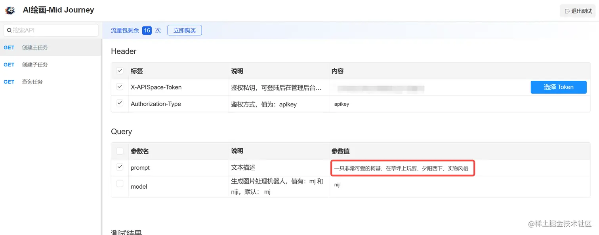This screenshot has width=599, height=235.
Task: Enable the model parameter checkbox
Action: (120, 184)
